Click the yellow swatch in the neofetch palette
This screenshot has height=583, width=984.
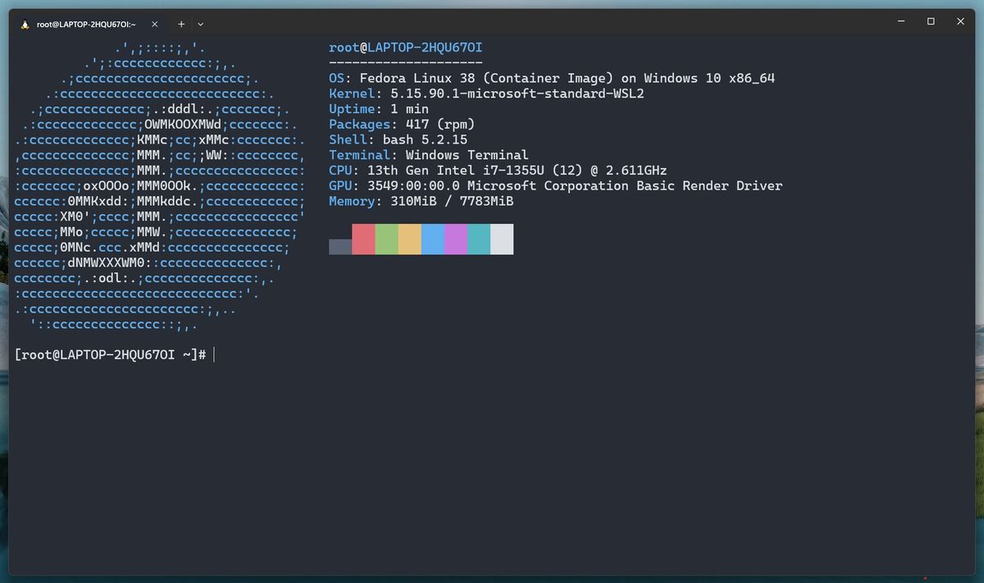click(408, 239)
